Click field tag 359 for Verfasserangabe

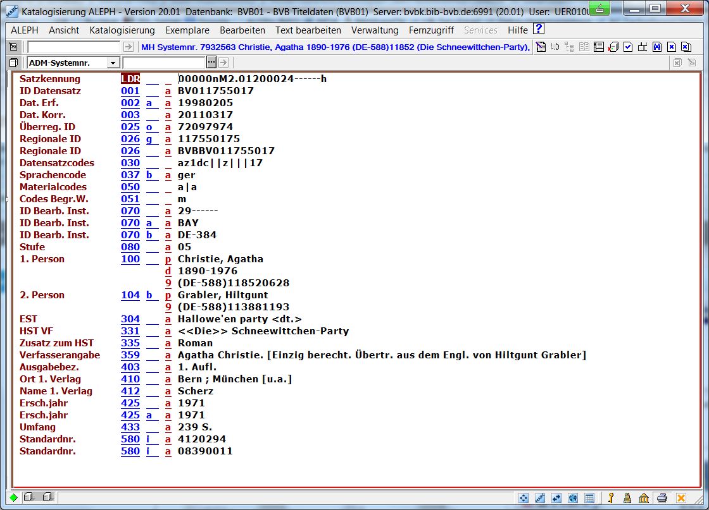(130, 355)
